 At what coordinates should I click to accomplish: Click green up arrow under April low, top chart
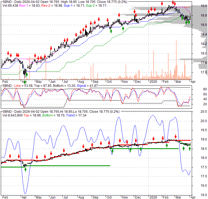point(26,75)
